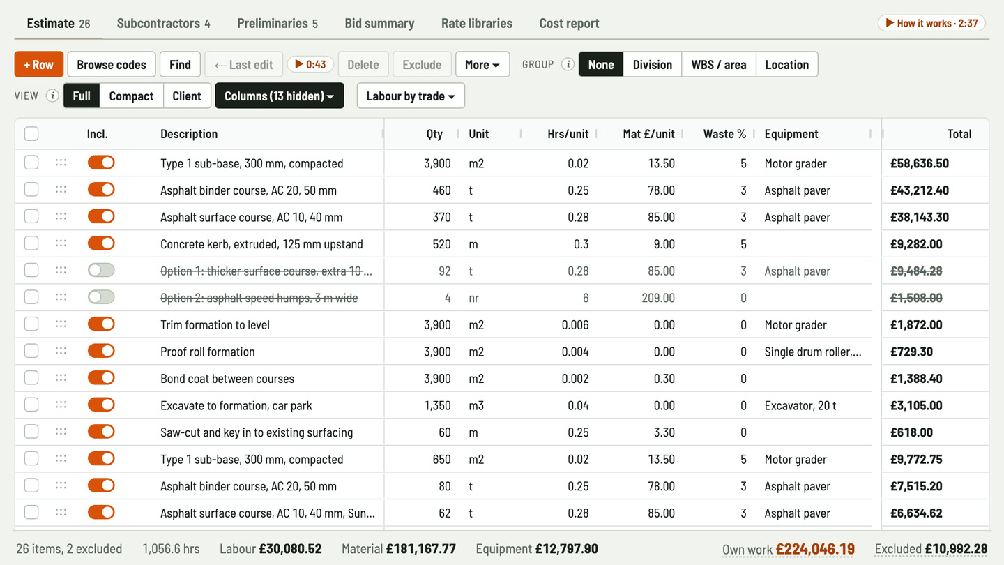Check the box for Concrete kerb row
Screen dimensions: 1004x565
(x=31, y=243)
